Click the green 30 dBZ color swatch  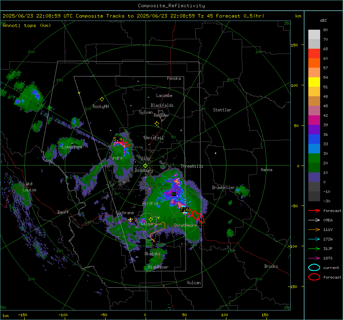(x=314, y=158)
